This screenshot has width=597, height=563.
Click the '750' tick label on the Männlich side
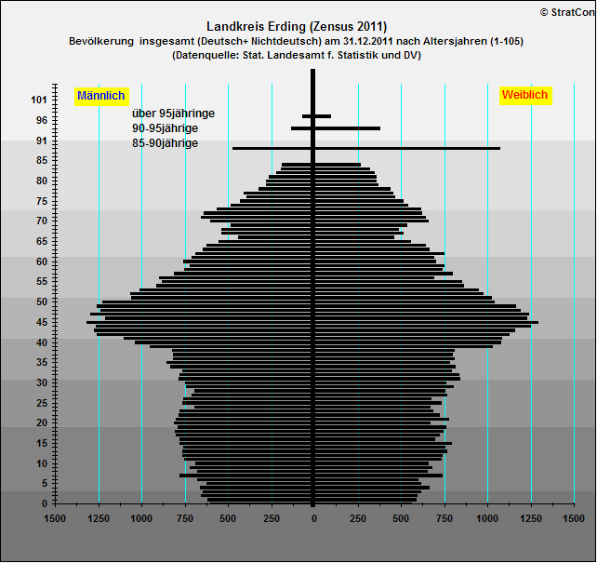[x=185, y=519]
